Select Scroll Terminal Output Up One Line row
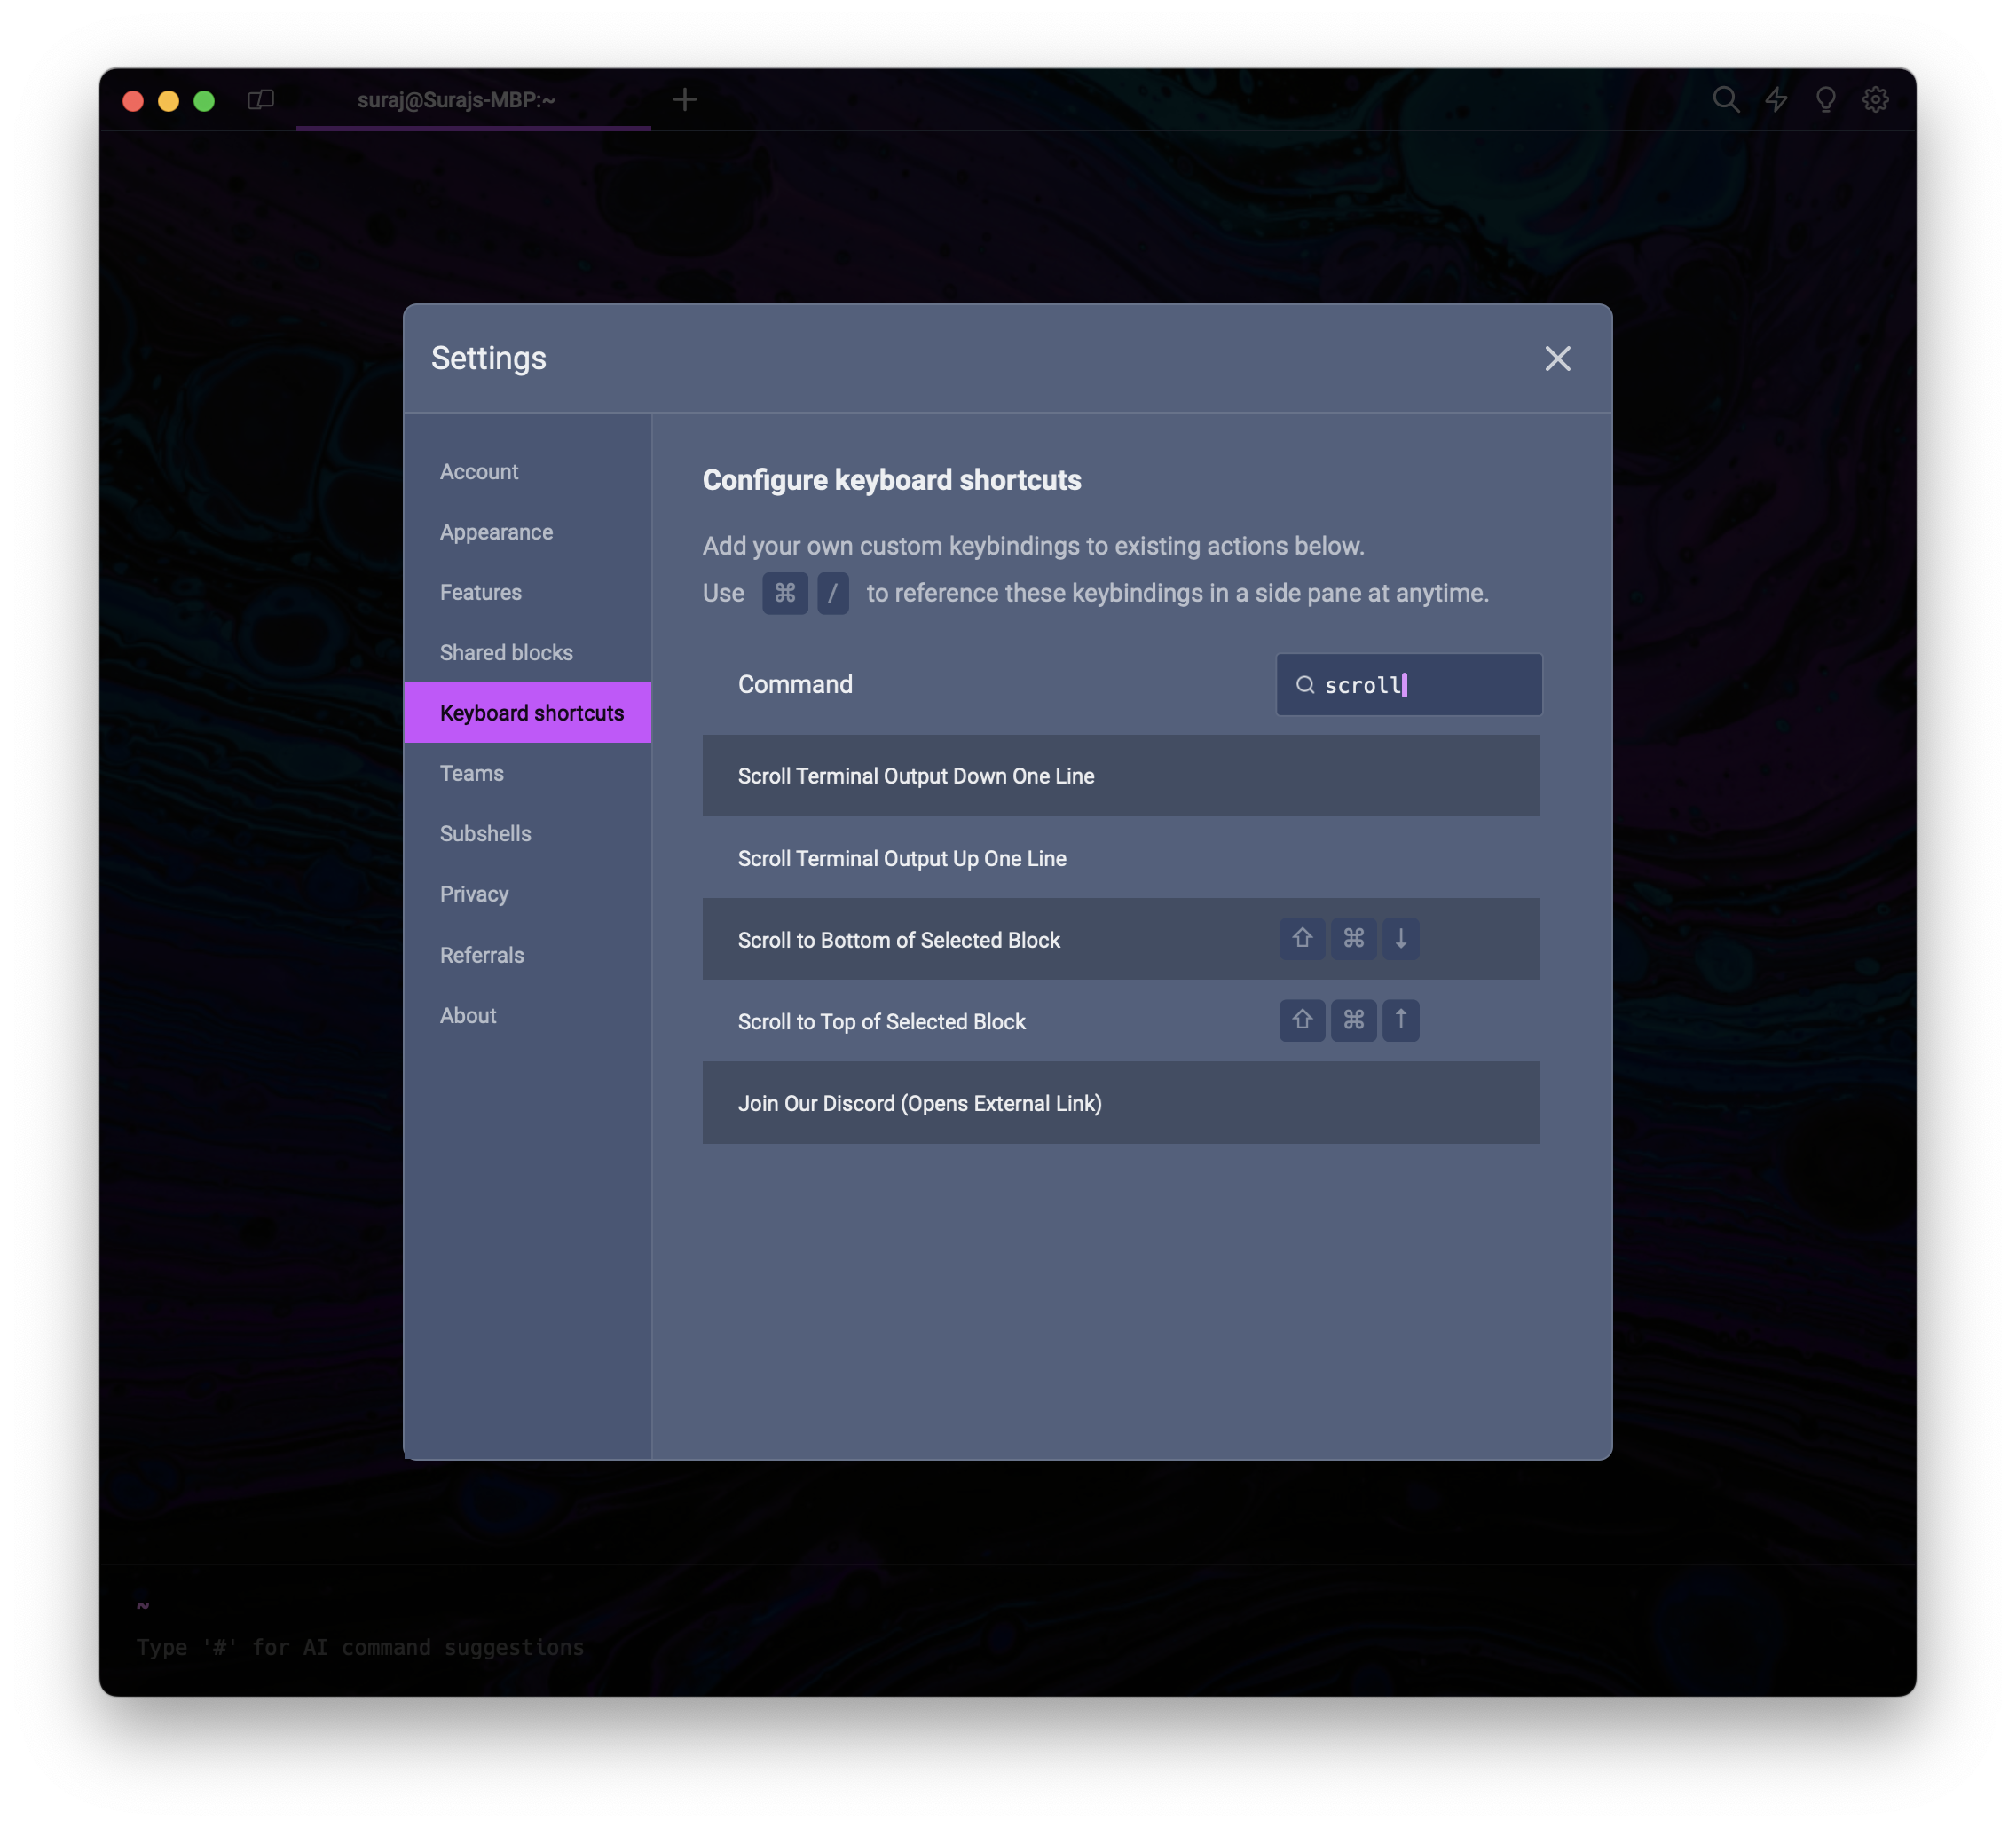 coord(1121,858)
